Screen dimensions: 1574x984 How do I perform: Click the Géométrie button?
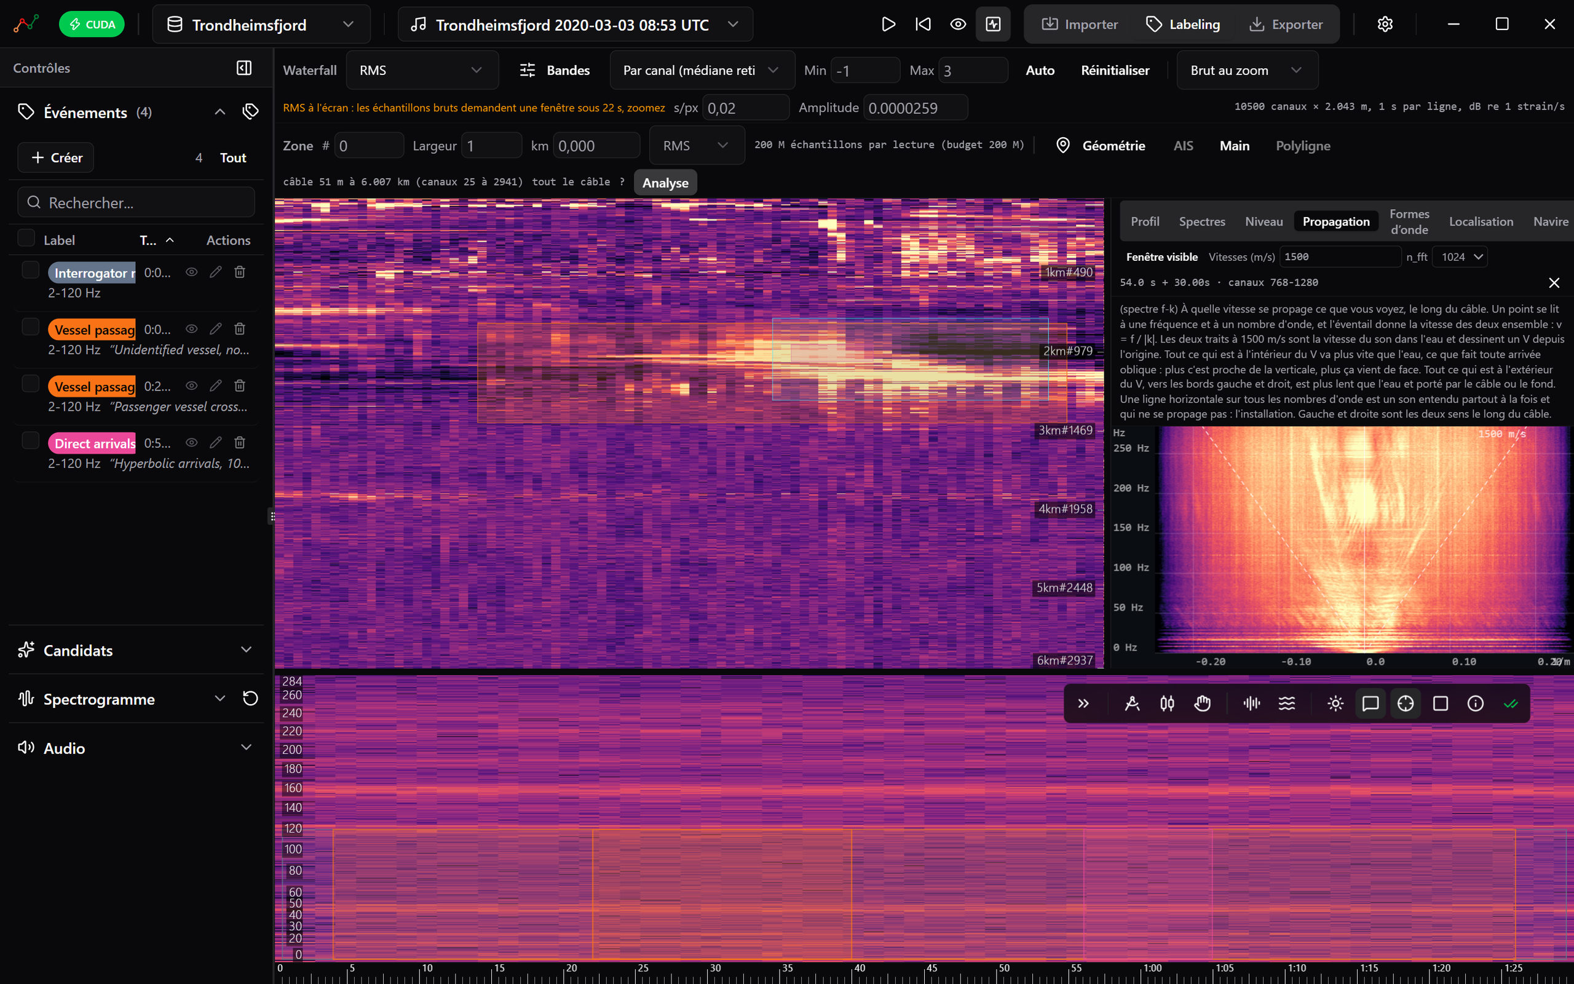click(x=1101, y=146)
